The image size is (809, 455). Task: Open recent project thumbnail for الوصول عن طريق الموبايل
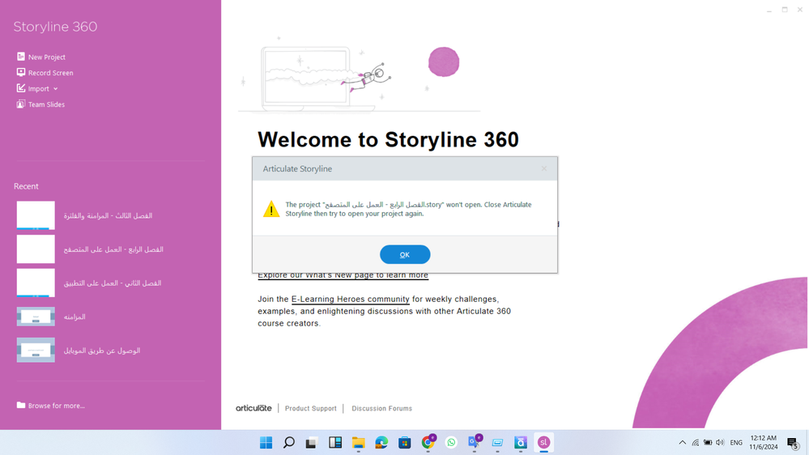pos(36,350)
